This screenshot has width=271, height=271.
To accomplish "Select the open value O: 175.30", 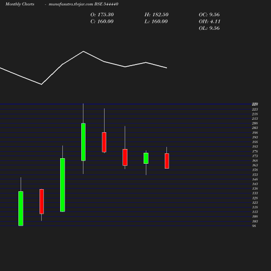I will (x=102, y=15).
